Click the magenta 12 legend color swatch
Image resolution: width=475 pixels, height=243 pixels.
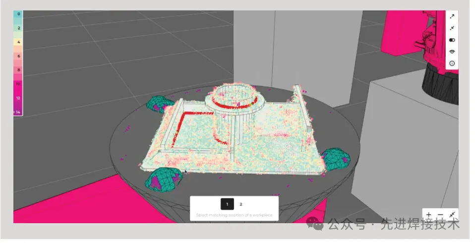(x=18, y=98)
